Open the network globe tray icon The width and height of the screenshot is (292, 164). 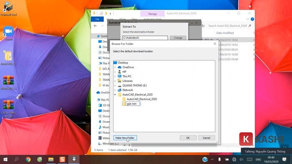(234, 159)
